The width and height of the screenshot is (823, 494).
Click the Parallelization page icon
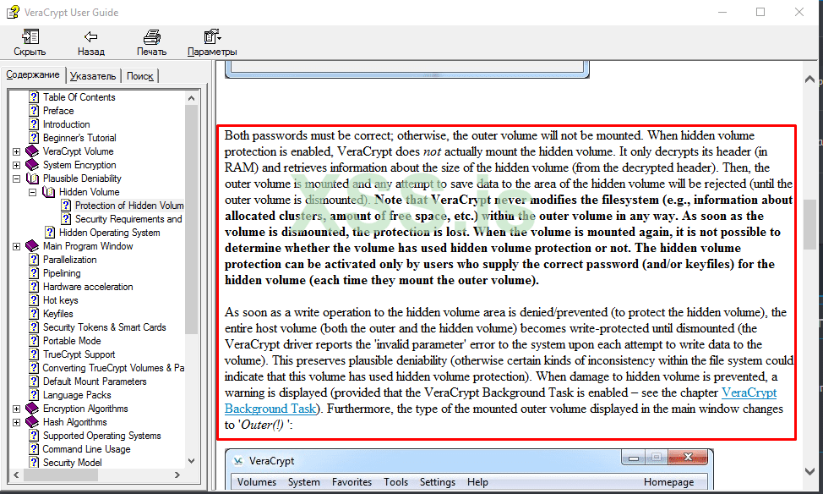34,260
